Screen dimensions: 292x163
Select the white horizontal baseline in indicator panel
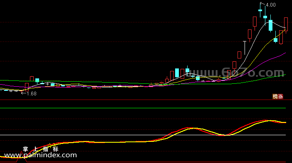coord(143,135)
